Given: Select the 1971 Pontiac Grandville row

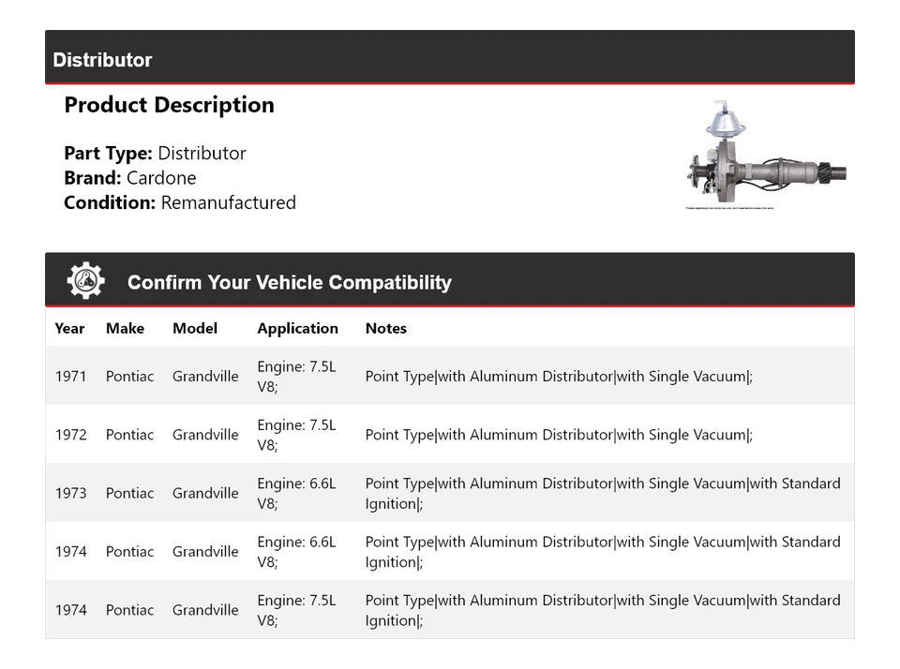Looking at the screenshot, I should [x=450, y=376].
